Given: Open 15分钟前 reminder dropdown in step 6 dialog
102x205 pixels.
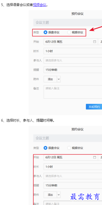Looking at the screenshot, I should (x=73, y=185).
